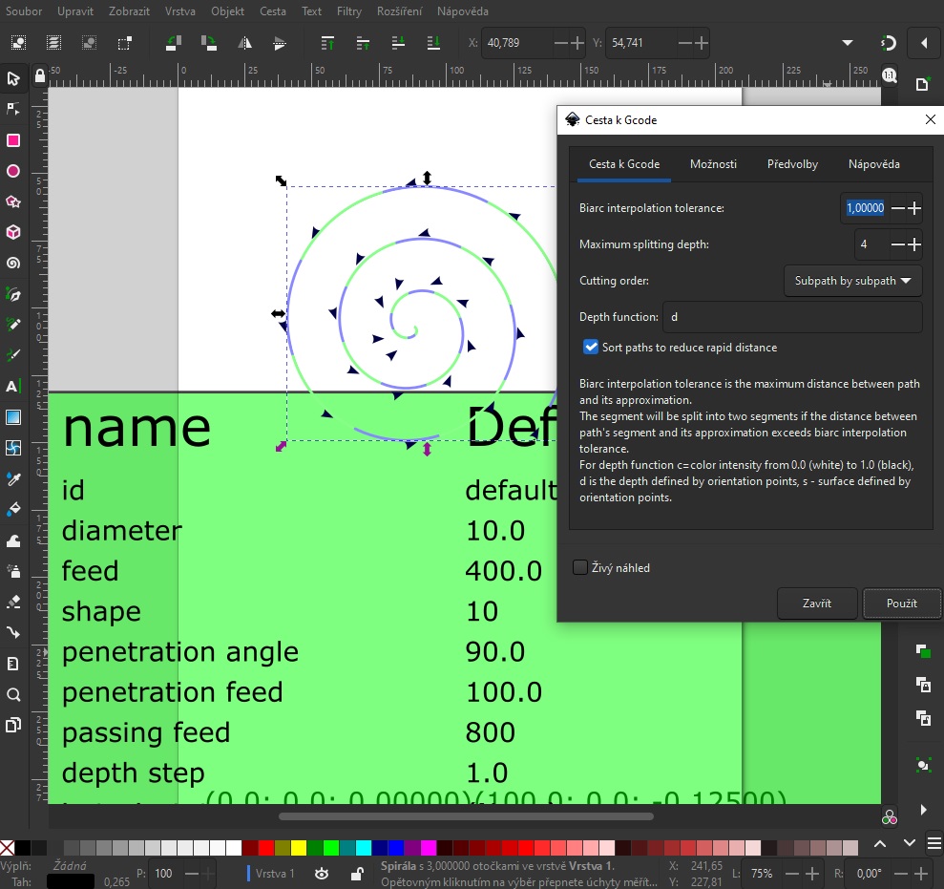Screen dimensions: 944x889
Task: Pick the yellow palette swatch
Action: click(299, 848)
